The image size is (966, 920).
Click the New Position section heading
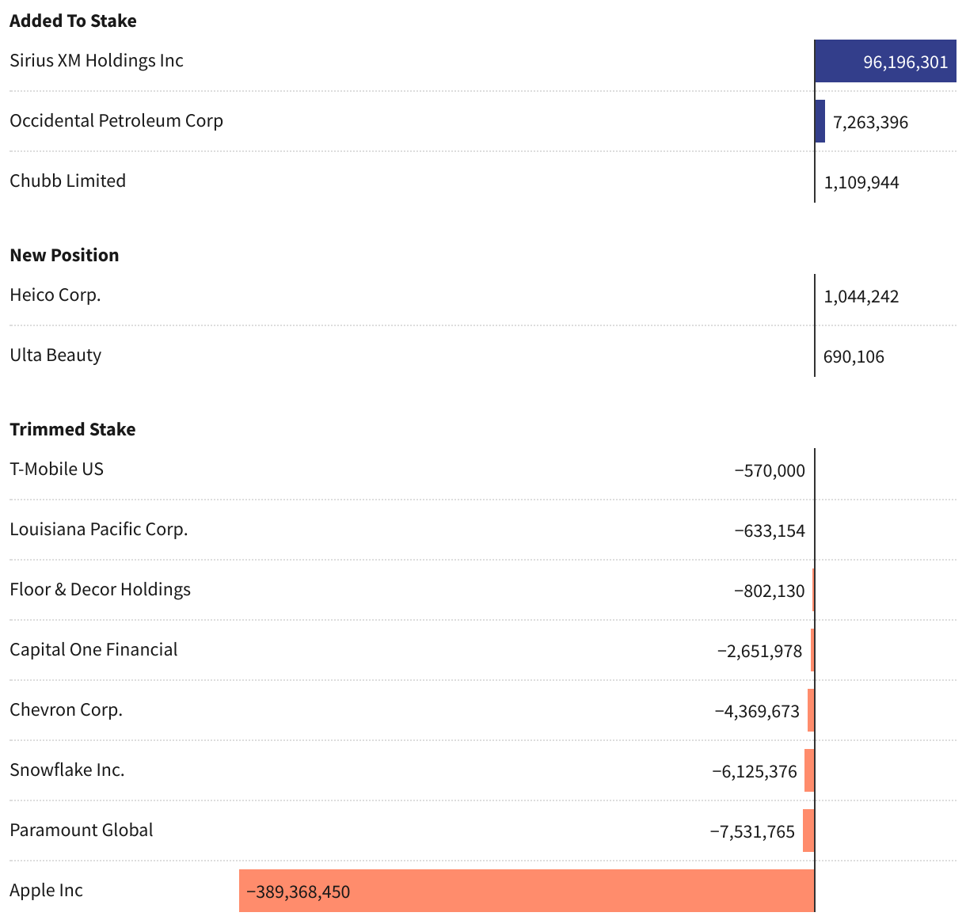tap(64, 256)
